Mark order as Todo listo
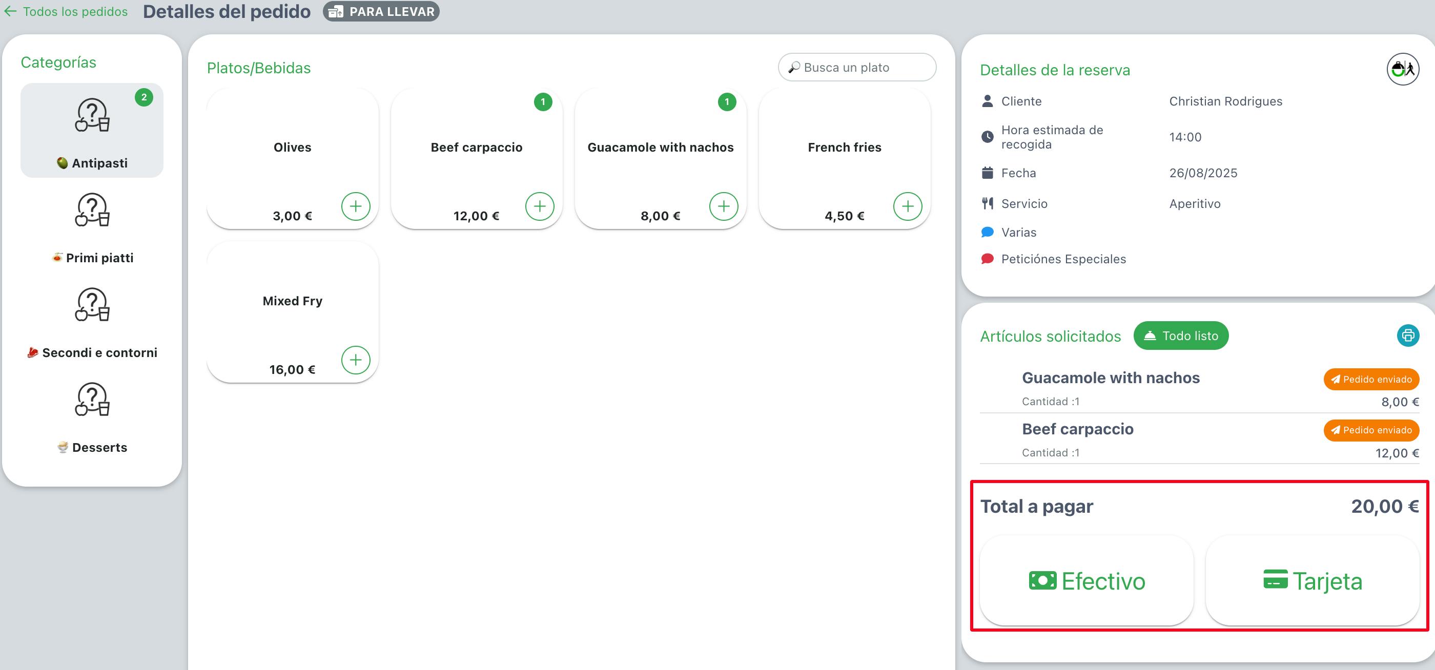 tap(1180, 336)
